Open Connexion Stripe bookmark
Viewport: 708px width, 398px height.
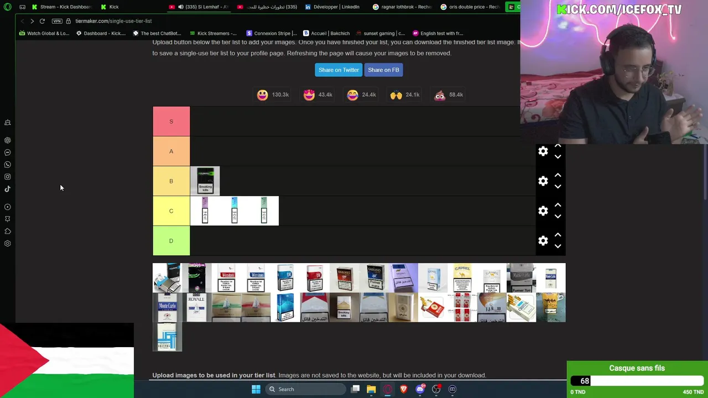pyautogui.click(x=271, y=33)
